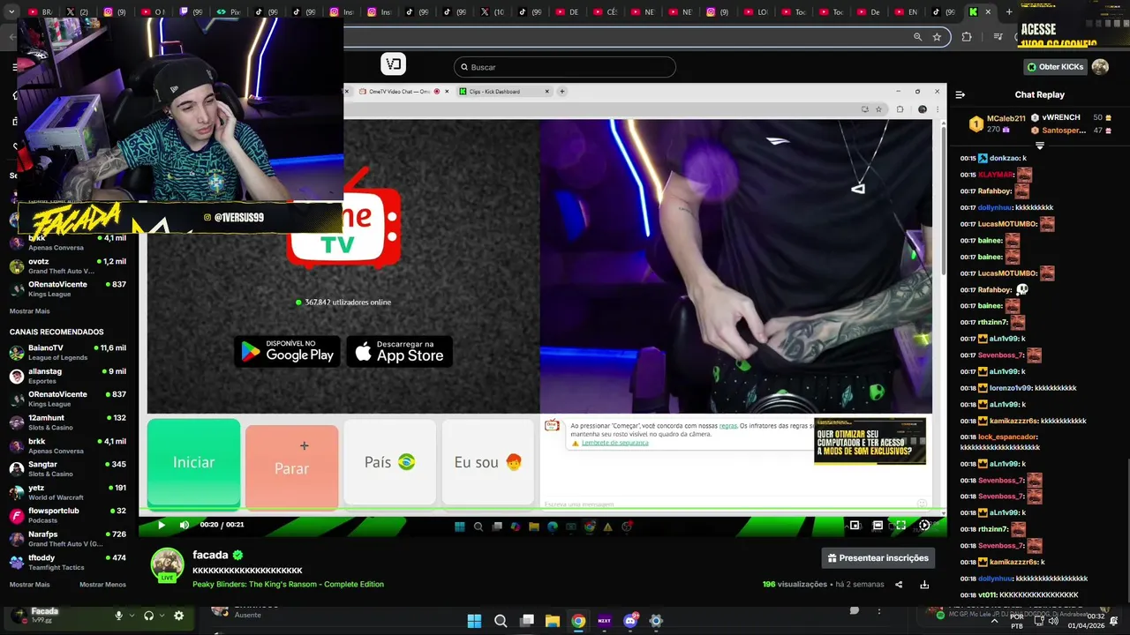This screenshot has height=635, width=1130.
Task: Expand the Discord headphone options arrow
Action: [x=162, y=616]
